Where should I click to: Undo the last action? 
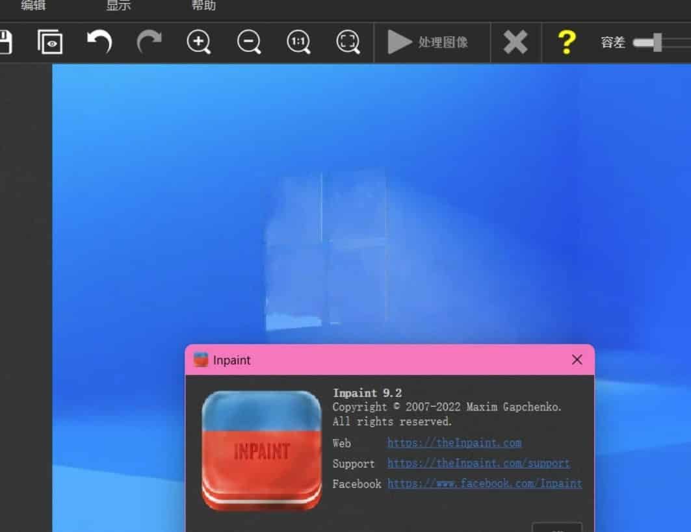[99, 42]
